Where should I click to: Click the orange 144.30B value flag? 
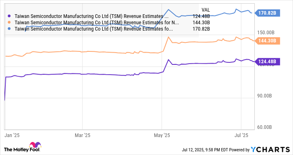267,41
